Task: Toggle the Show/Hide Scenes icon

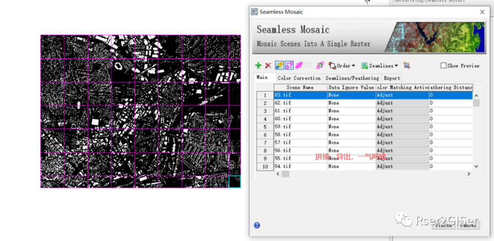Action: (x=279, y=65)
